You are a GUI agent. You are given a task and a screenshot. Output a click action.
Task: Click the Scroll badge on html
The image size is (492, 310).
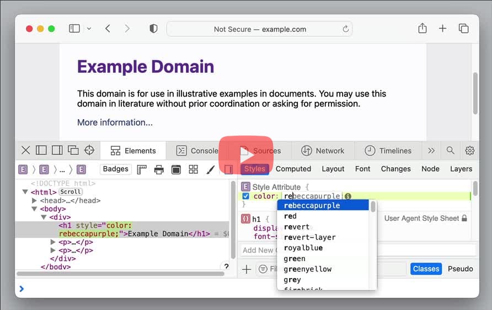click(70, 192)
